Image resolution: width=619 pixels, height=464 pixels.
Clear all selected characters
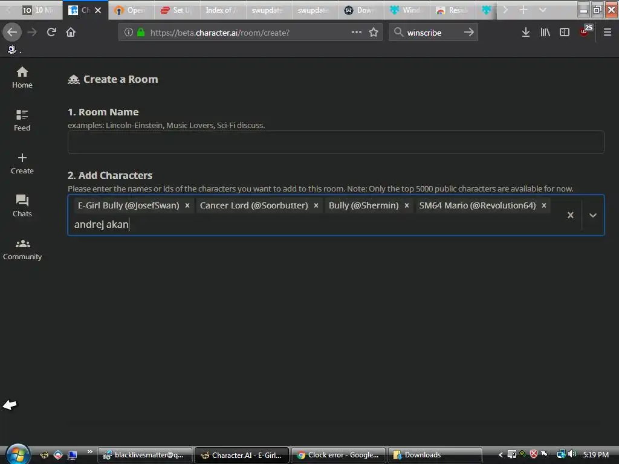(x=571, y=215)
